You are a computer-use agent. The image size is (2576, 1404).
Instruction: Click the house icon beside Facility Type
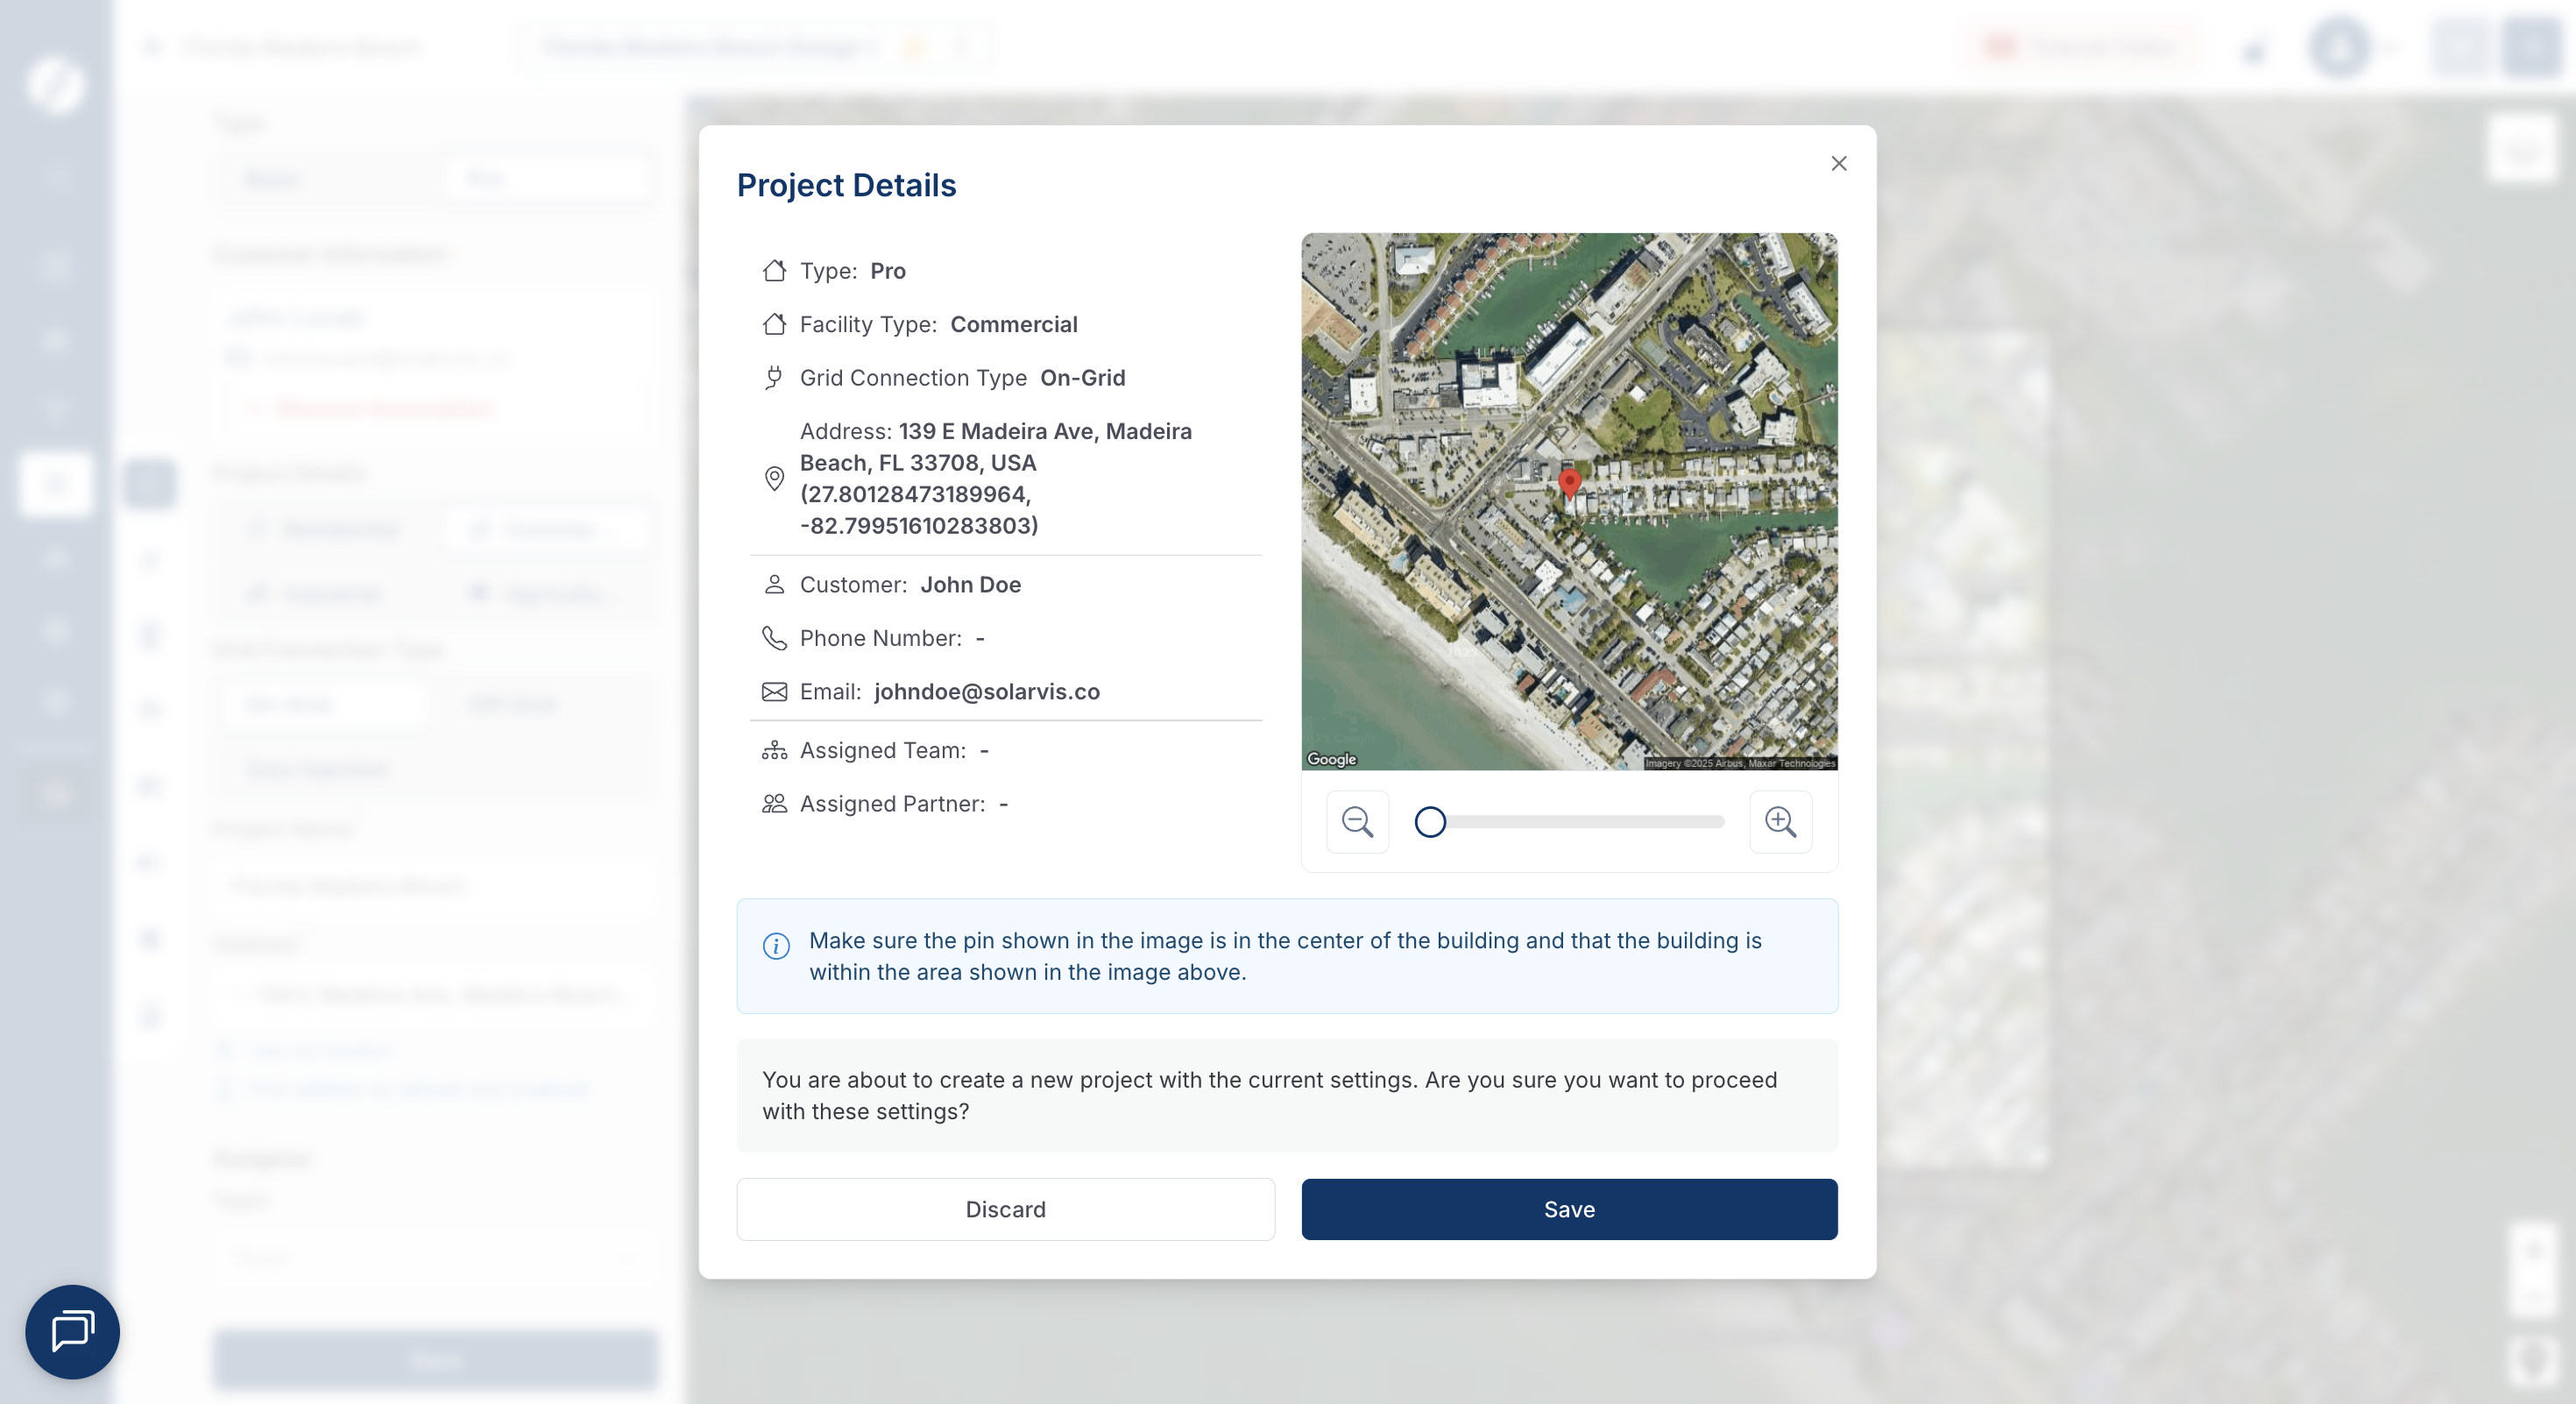pyautogui.click(x=774, y=324)
